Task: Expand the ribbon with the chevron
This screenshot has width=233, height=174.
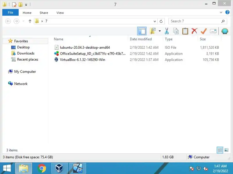Action: pyautogui.click(x=221, y=12)
